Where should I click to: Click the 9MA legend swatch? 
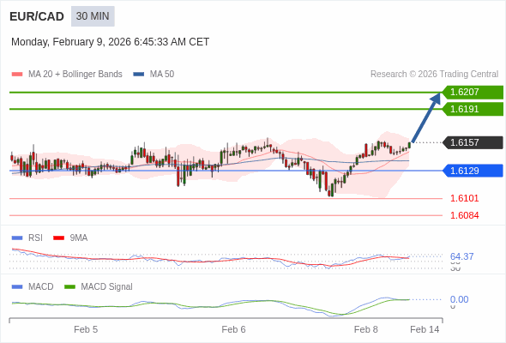[58, 238]
